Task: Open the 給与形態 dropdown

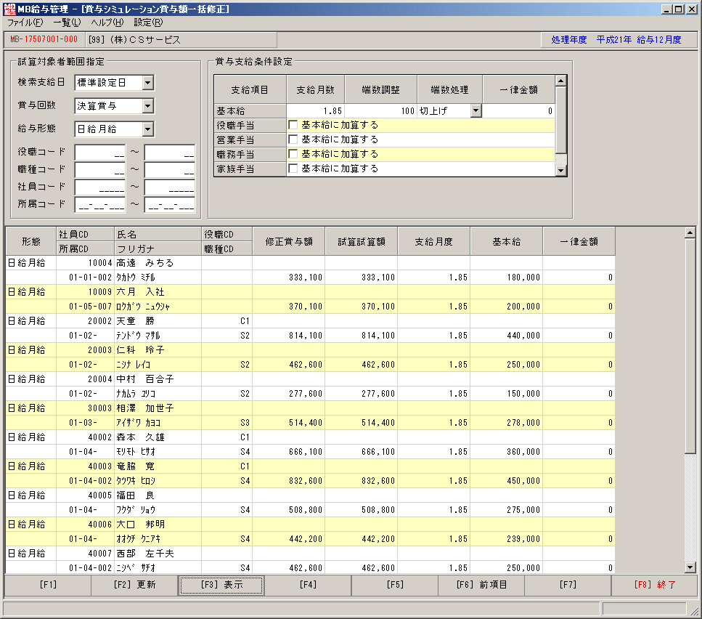Action: coord(148,129)
